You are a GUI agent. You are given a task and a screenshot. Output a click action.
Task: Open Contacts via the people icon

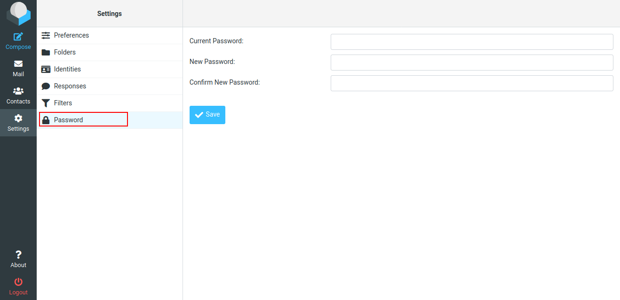pos(18,91)
